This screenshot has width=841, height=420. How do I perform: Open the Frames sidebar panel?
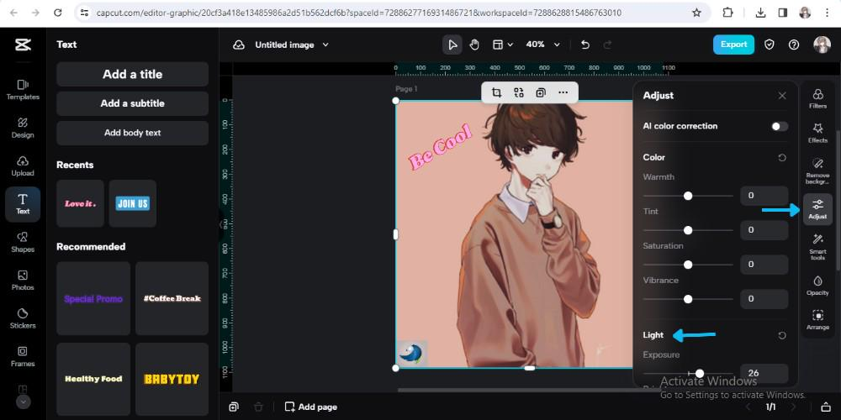(x=23, y=356)
